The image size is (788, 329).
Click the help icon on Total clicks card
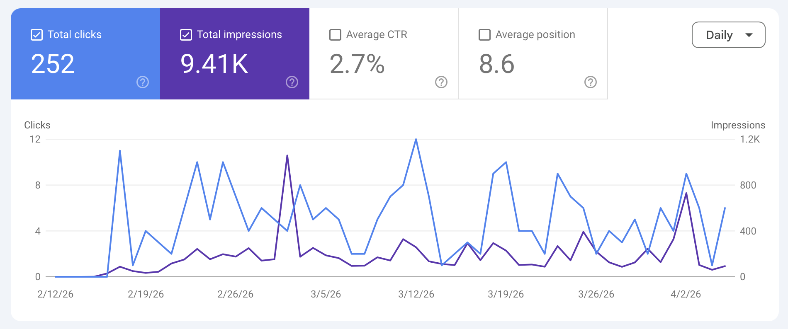pyautogui.click(x=143, y=82)
